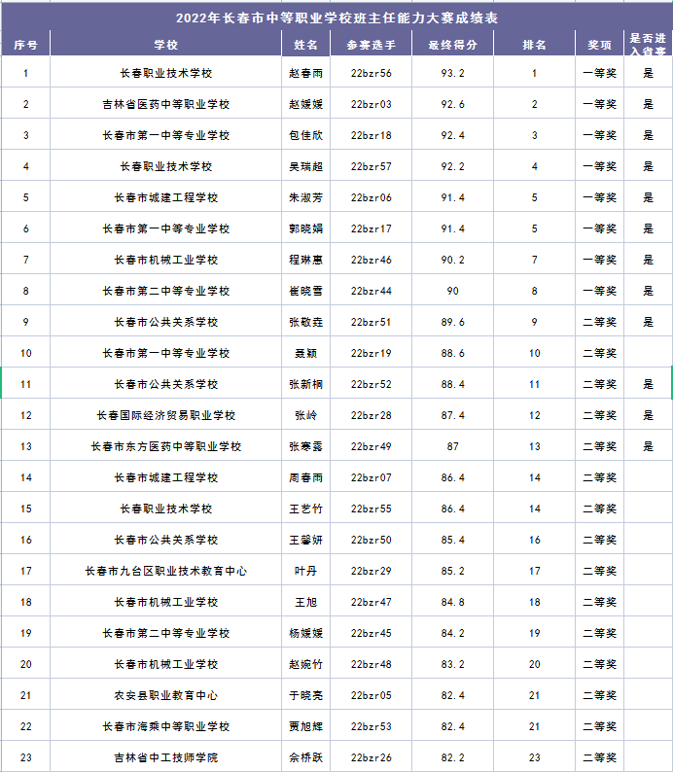The height and width of the screenshot is (772, 673).
Task: Click the name cell 叶丹
Action: tap(305, 571)
